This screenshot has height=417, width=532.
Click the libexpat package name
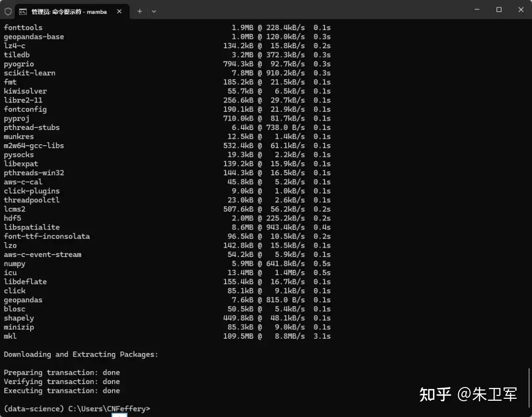tap(21, 164)
